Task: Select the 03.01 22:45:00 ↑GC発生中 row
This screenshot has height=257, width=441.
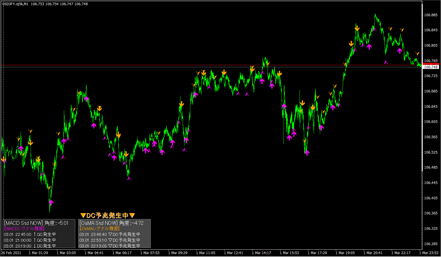Action: (30, 234)
